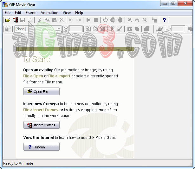Image resolution: width=195 pixels, height=169 pixels.
Task: Click the dotted square with arrow icon
Action: (x=120, y=29)
